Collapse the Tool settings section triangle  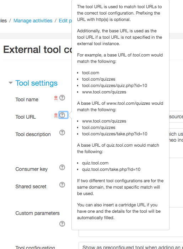(x=11, y=83)
